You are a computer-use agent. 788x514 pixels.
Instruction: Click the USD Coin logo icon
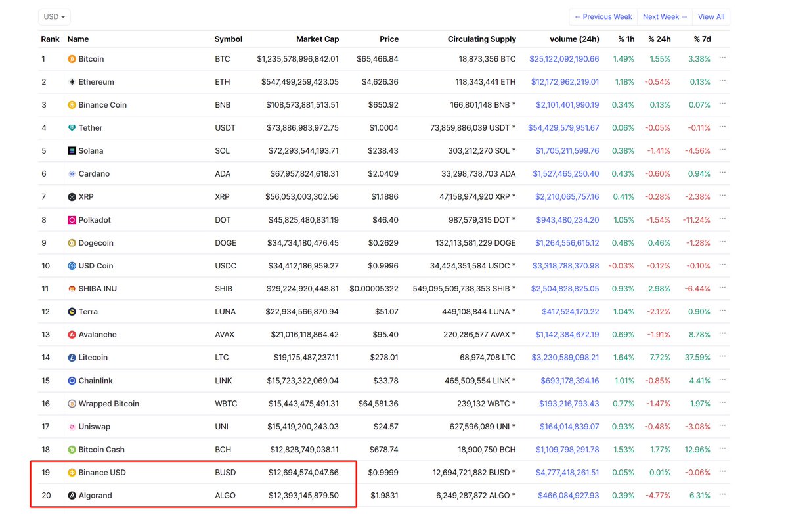(72, 266)
